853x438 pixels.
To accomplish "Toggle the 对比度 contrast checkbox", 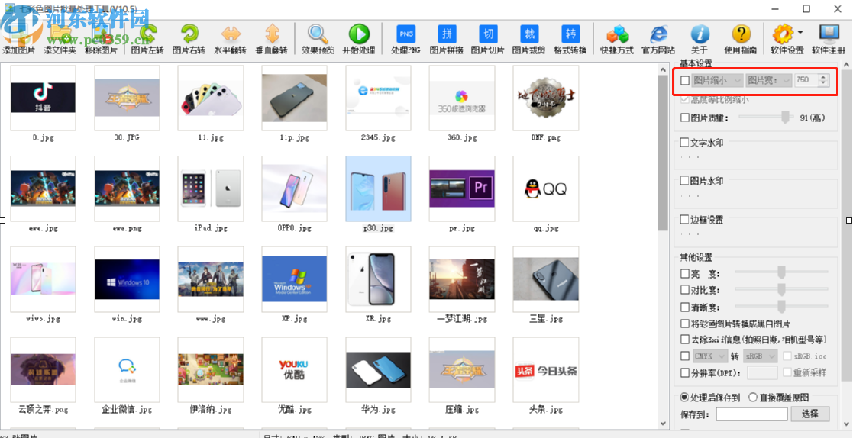I will point(685,290).
